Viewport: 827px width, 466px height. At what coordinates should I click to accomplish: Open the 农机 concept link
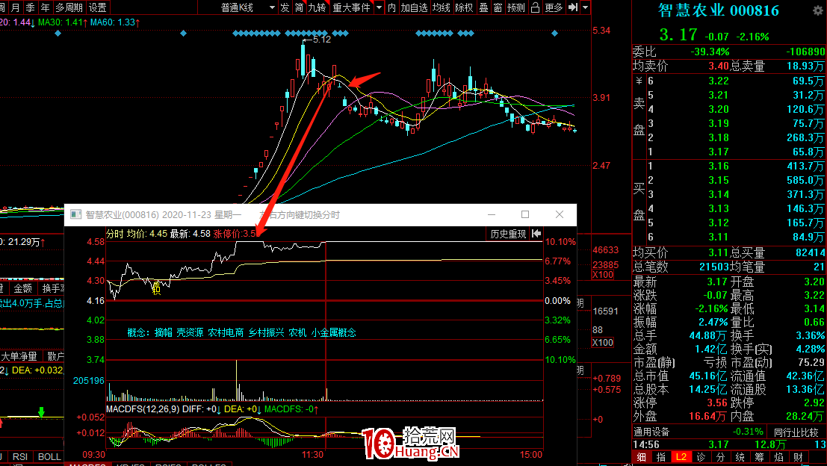pyautogui.click(x=297, y=332)
